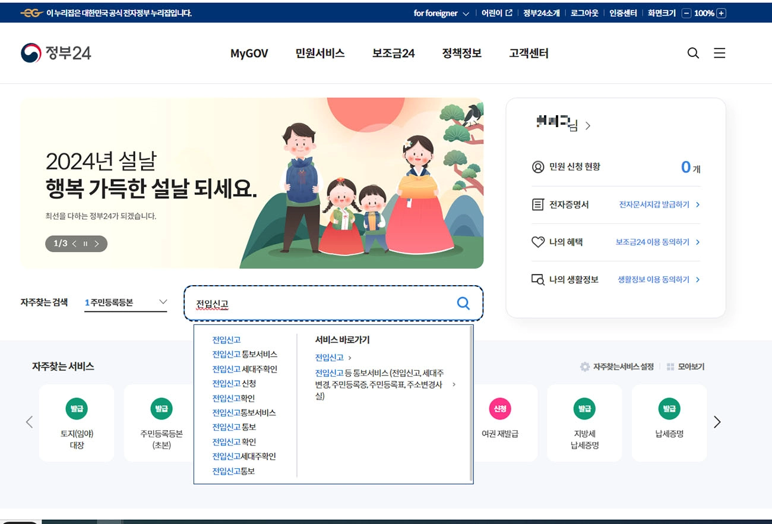Click the autocomplete dropdown scrollbar

tap(471, 404)
